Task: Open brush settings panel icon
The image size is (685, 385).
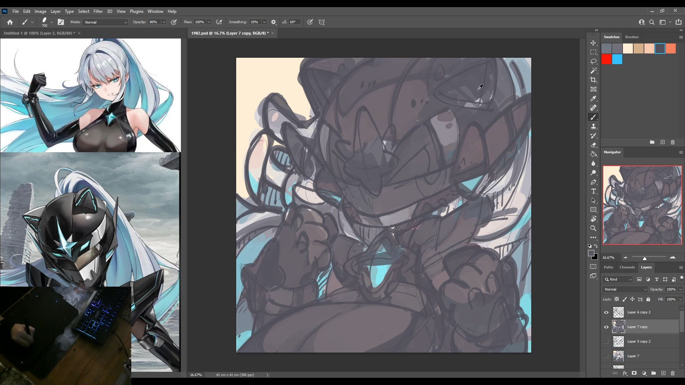Action: (x=61, y=22)
